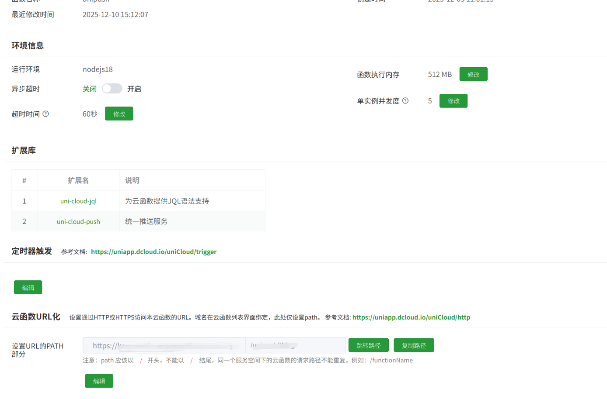
Task: Open the uniCloud http documentation link
Action: point(411,317)
